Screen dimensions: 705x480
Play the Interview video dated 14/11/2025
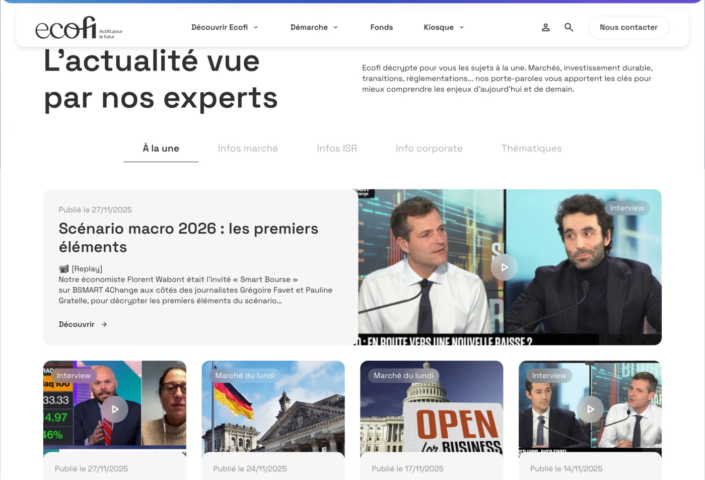[590, 409]
